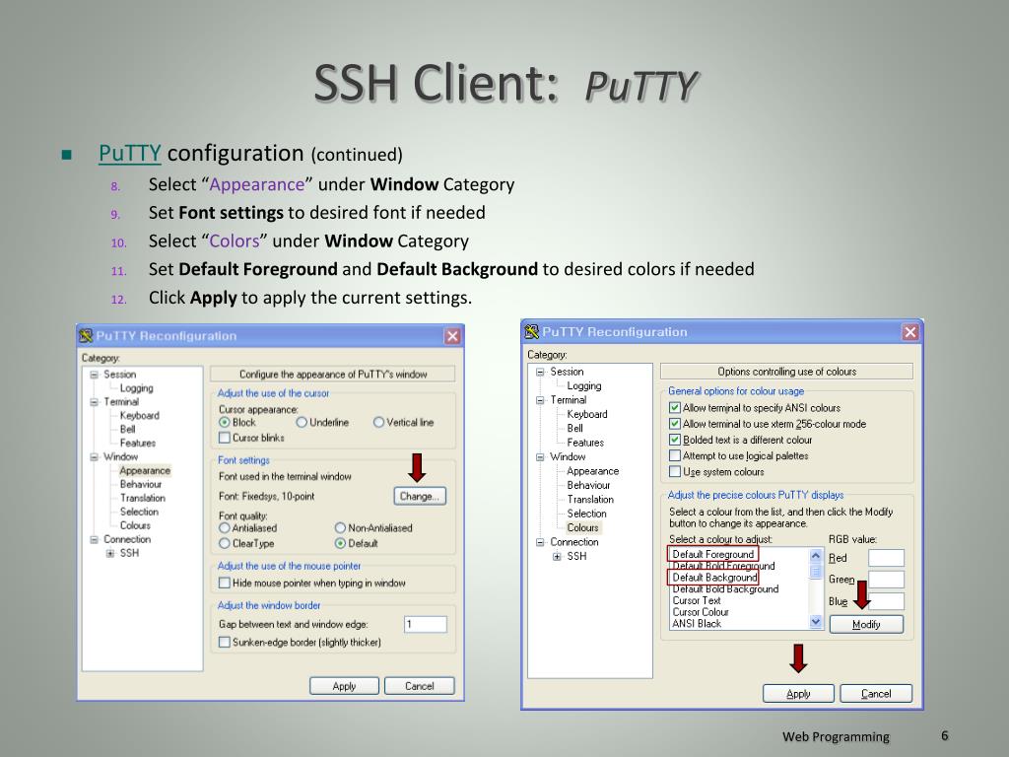Expand SSH node in right dialog tree

coord(557,556)
